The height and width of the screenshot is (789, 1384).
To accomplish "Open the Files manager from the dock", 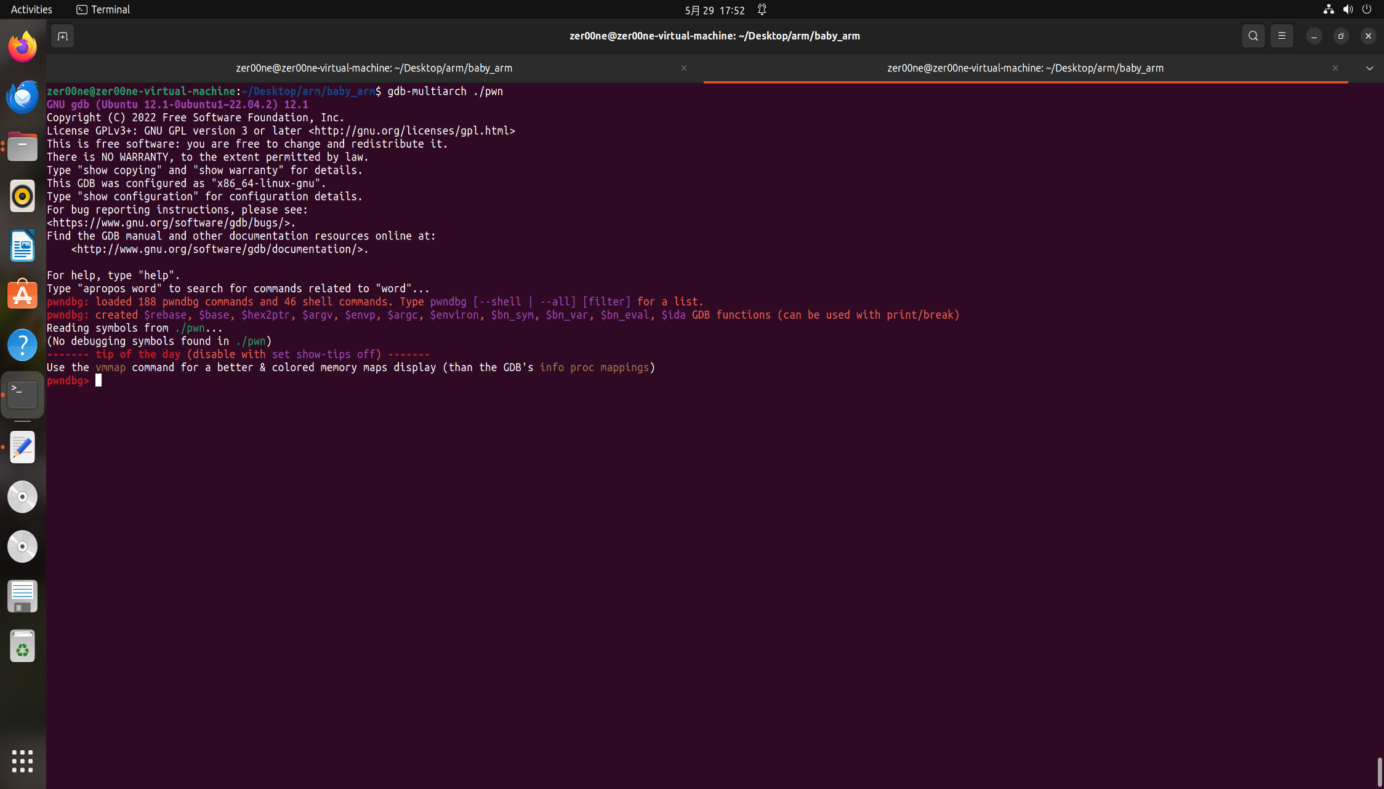I will [x=23, y=146].
